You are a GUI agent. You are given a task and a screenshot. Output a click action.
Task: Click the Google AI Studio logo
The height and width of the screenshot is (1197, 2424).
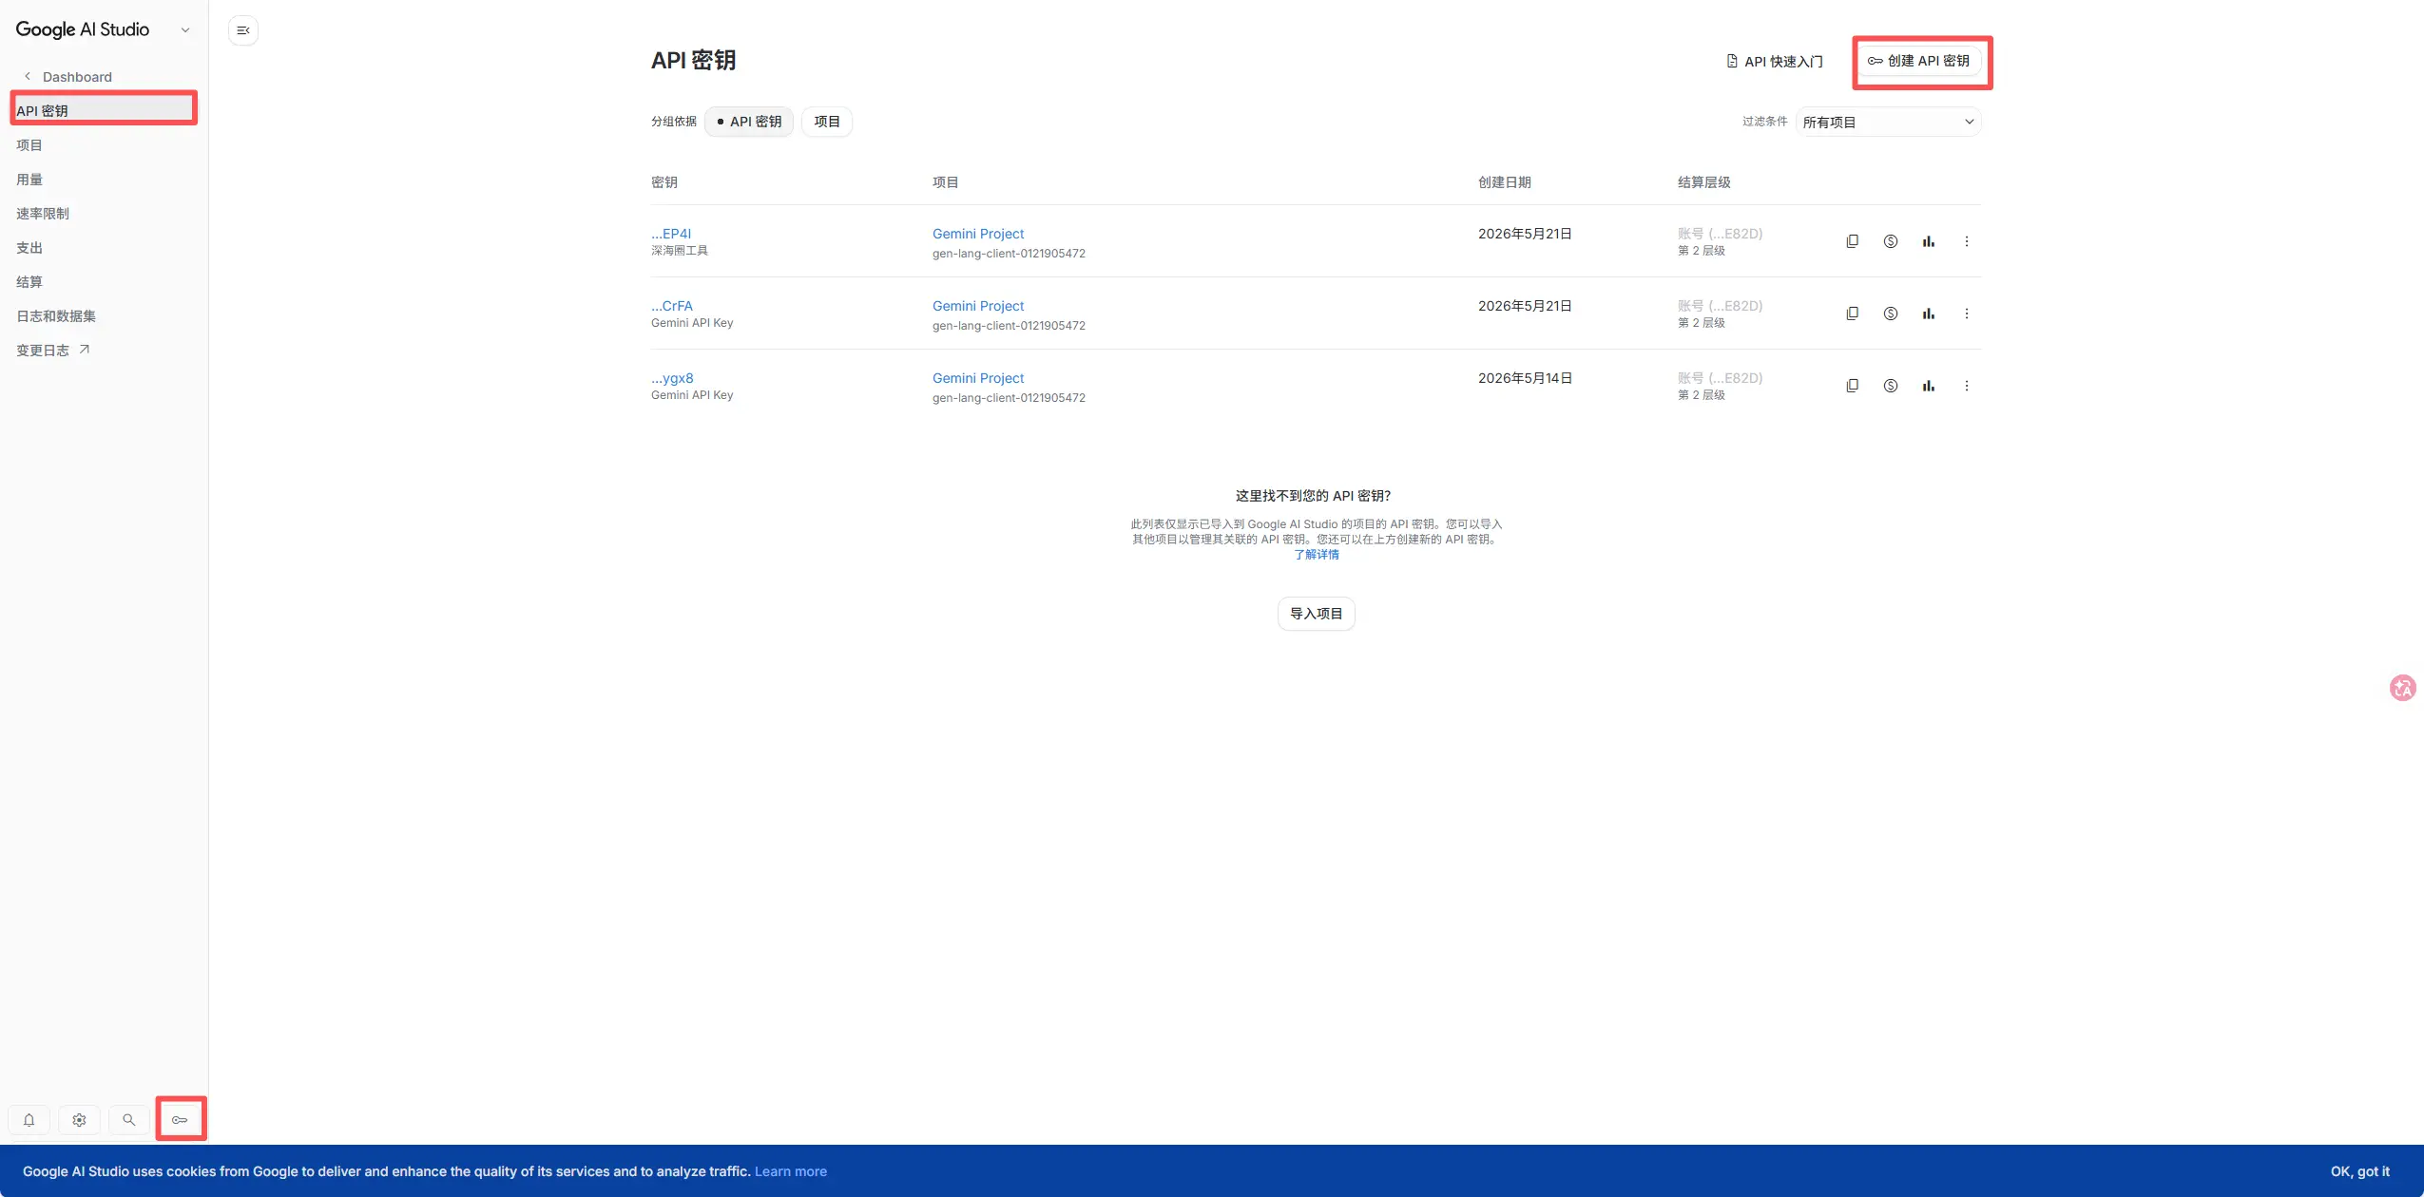(x=83, y=29)
